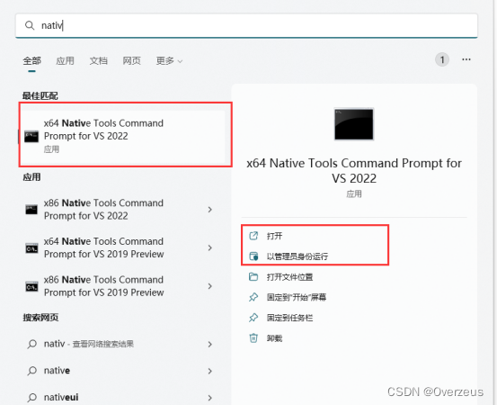The height and width of the screenshot is (405, 497).
Task: Open the 更多 dropdown filter
Action: point(169,60)
